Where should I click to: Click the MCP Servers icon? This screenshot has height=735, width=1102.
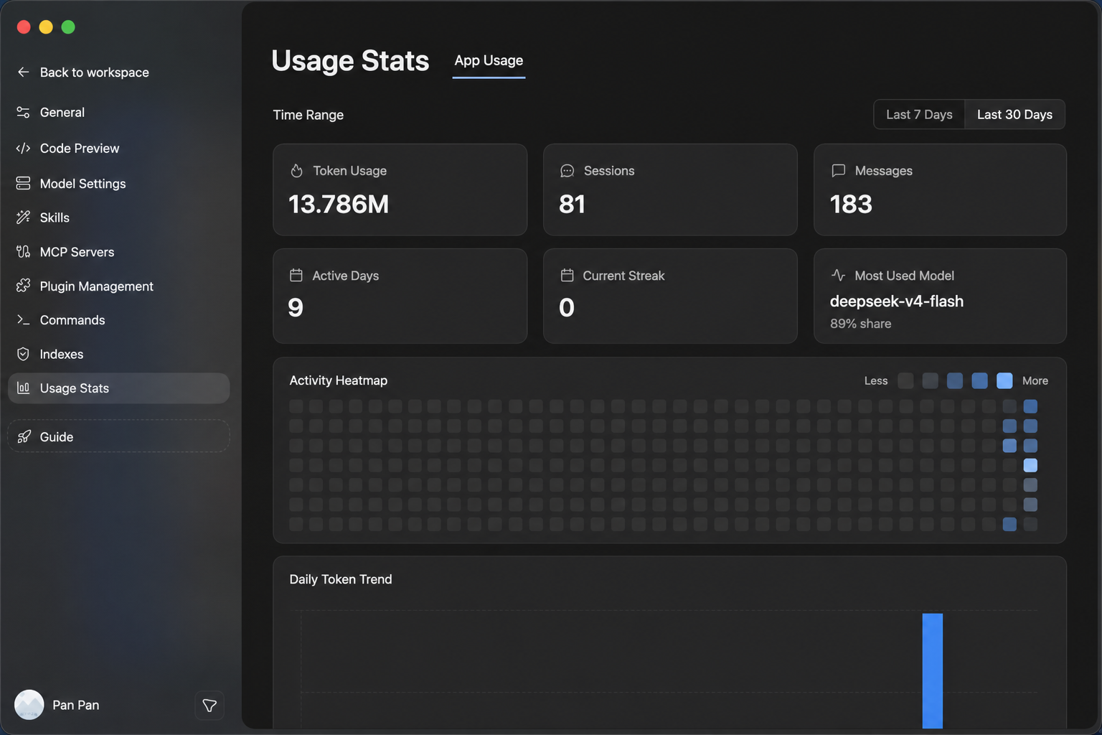point(23,252)
